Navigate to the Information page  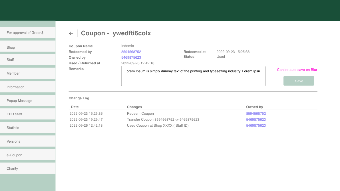tap(28, 87)
